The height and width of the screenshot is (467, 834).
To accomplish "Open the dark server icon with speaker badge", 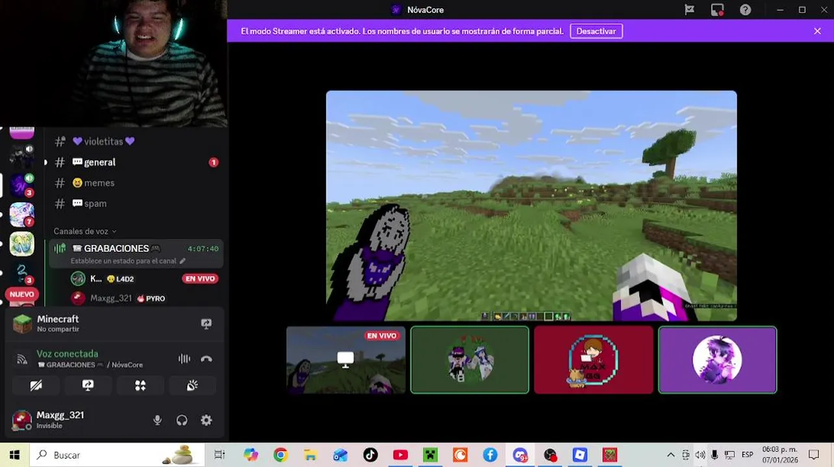I will (21, 156).
